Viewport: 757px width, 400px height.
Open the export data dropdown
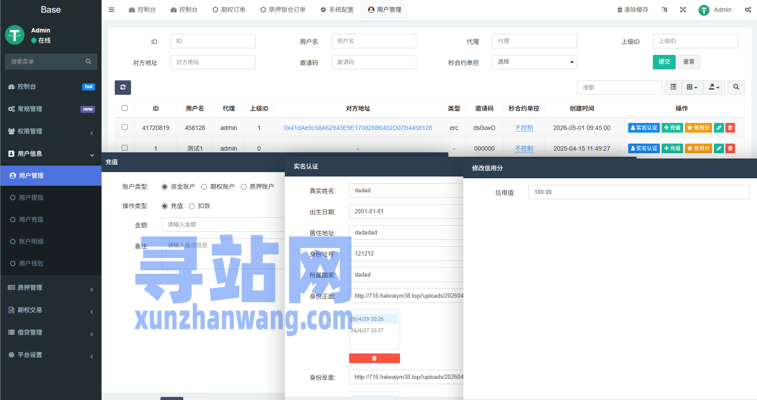coord(714,87)
